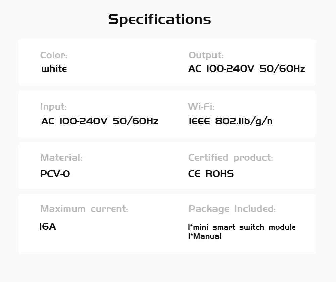
Task: Click the 'Wi-Fi:' label
Action: click(x=201, y=107)
